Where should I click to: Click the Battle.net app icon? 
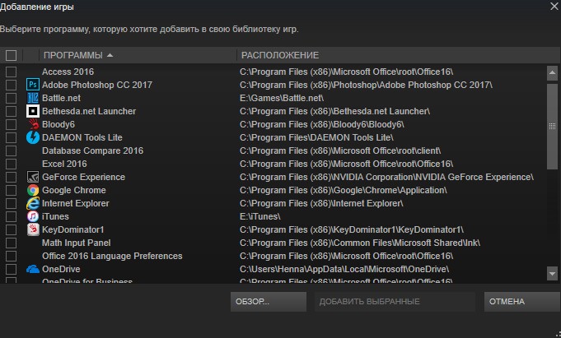(33, 98)
